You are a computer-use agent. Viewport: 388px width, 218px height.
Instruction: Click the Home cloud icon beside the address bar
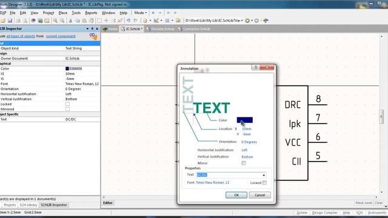coord(266,21)
